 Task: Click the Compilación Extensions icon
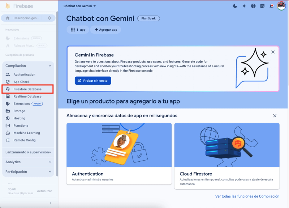(x=8, y=104)
